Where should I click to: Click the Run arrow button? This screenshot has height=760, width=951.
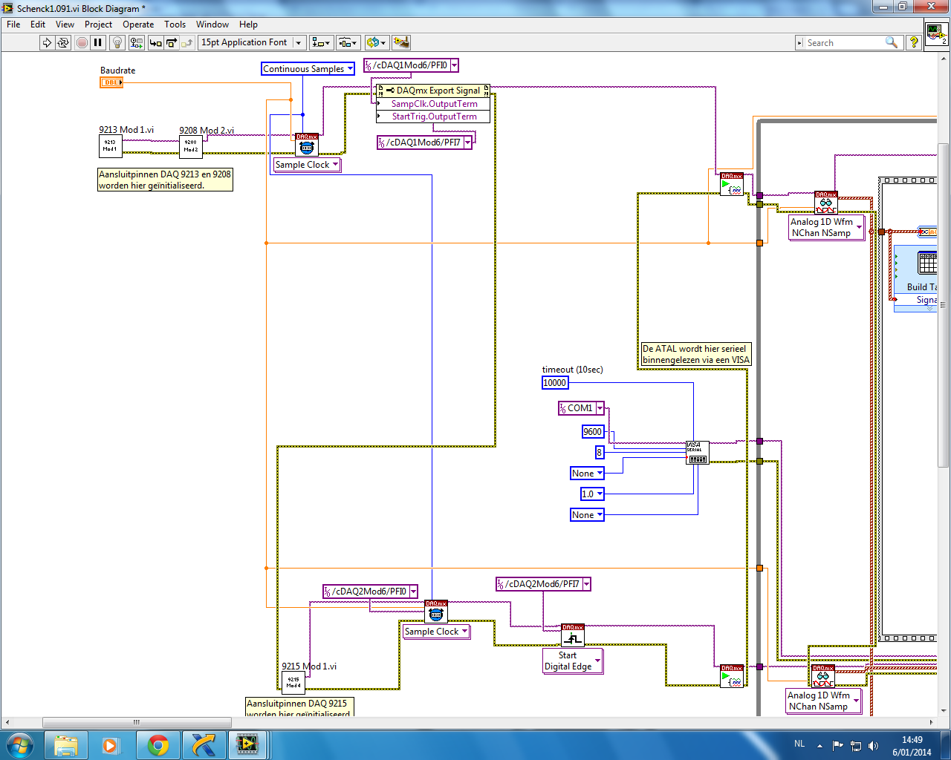pos(47,43)
